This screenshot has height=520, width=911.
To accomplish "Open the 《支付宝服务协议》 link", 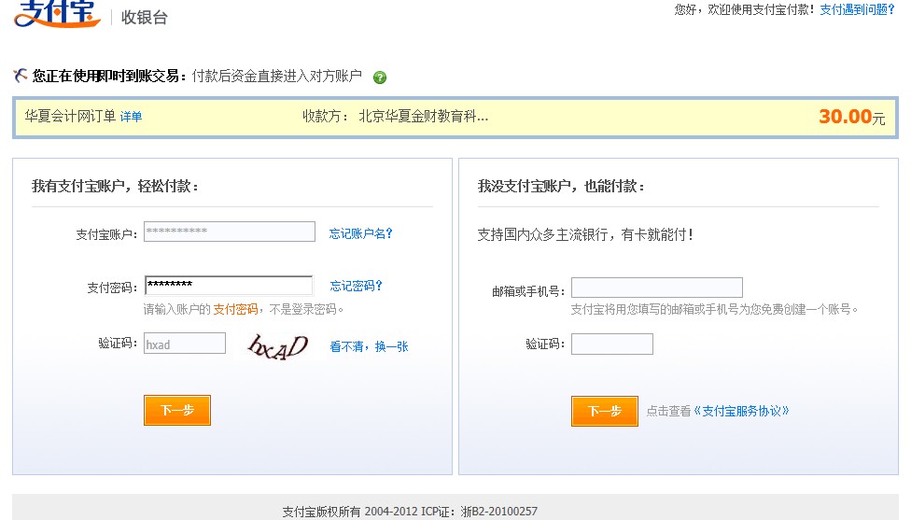I will [741, 412].
